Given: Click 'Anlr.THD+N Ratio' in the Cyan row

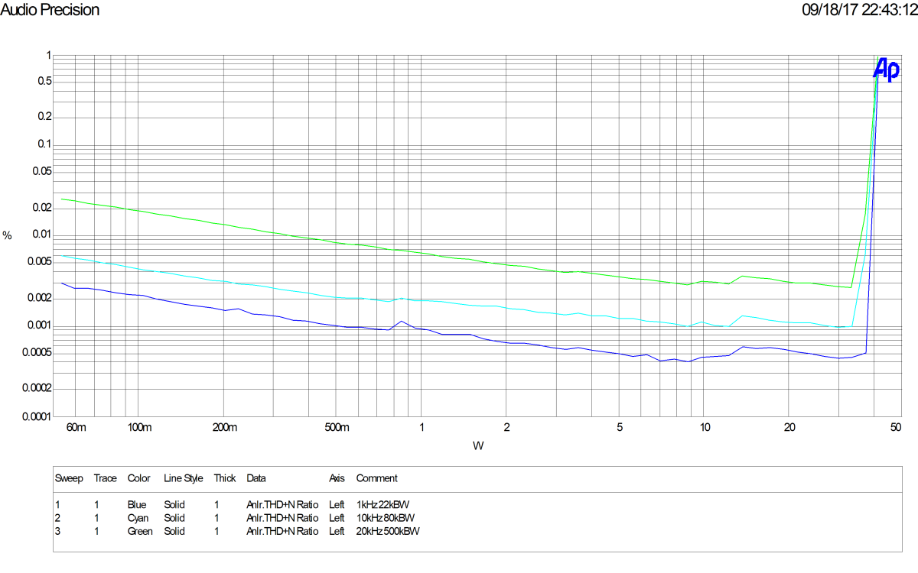Looking at the screenshot, I should pos(282,518).
